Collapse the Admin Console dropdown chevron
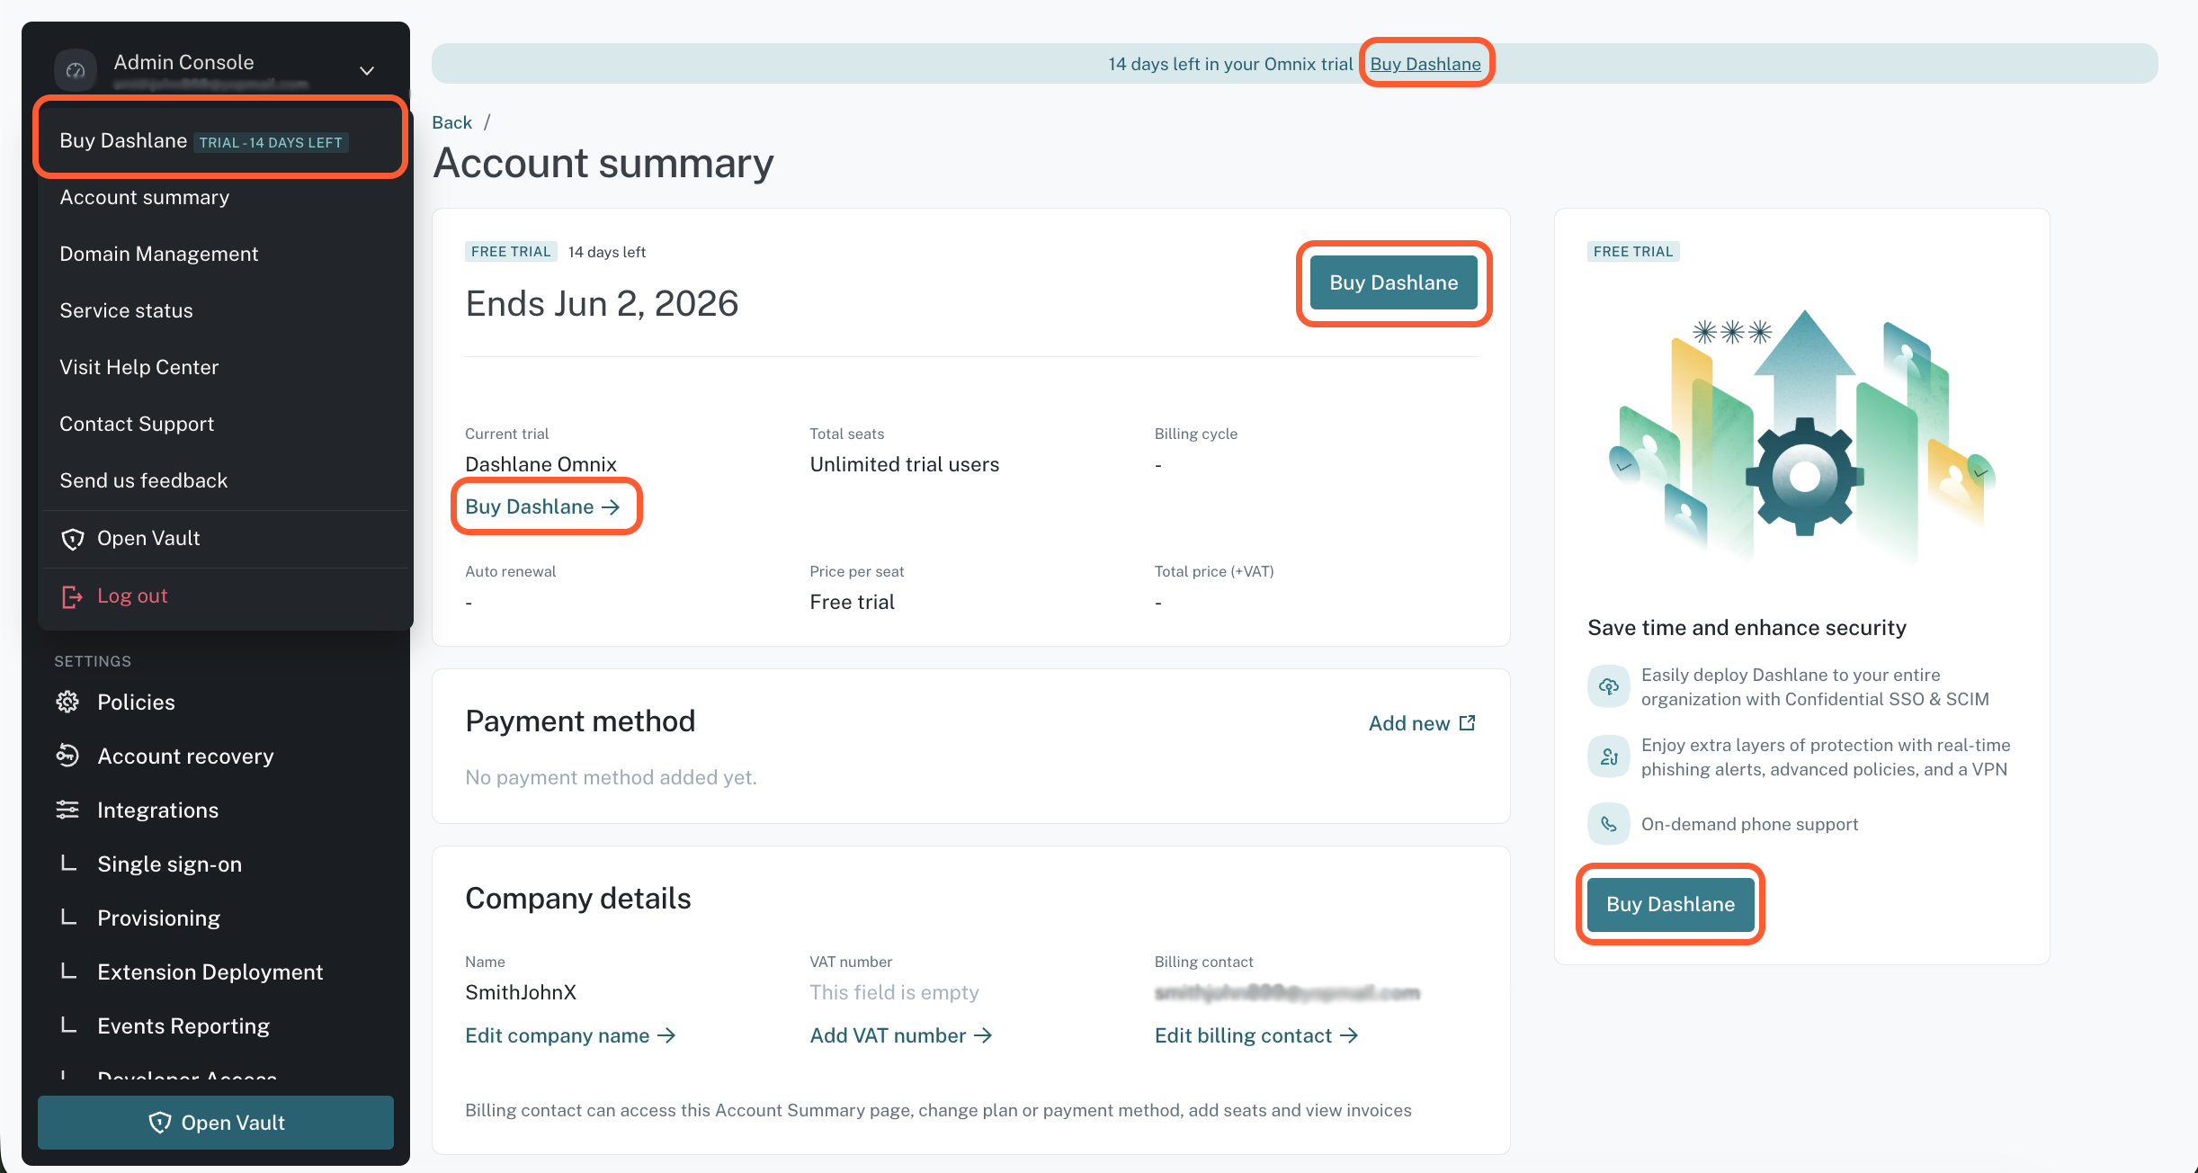This screenshot has height=1173, width=2198. coord(367,70)
